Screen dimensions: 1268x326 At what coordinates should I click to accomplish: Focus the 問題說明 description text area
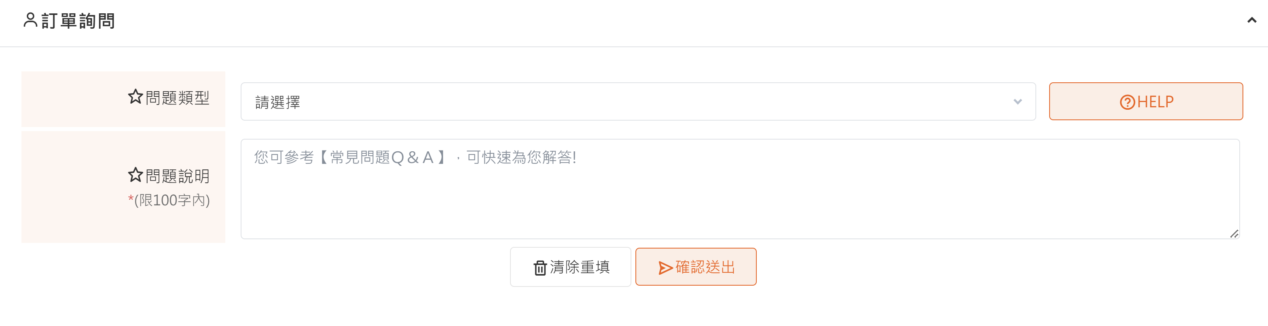(740, 189)
